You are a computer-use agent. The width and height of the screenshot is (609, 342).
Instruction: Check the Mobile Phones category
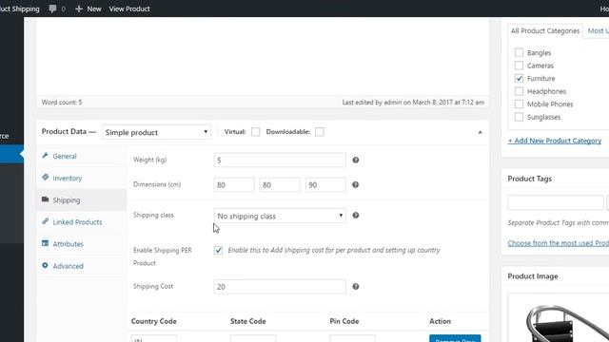519,104
